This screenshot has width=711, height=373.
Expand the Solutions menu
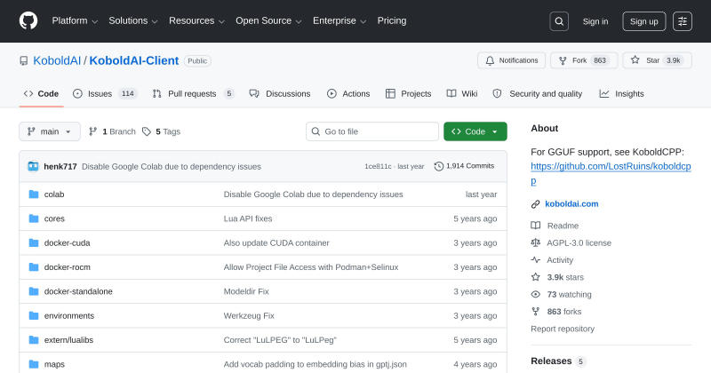(132, 20)
